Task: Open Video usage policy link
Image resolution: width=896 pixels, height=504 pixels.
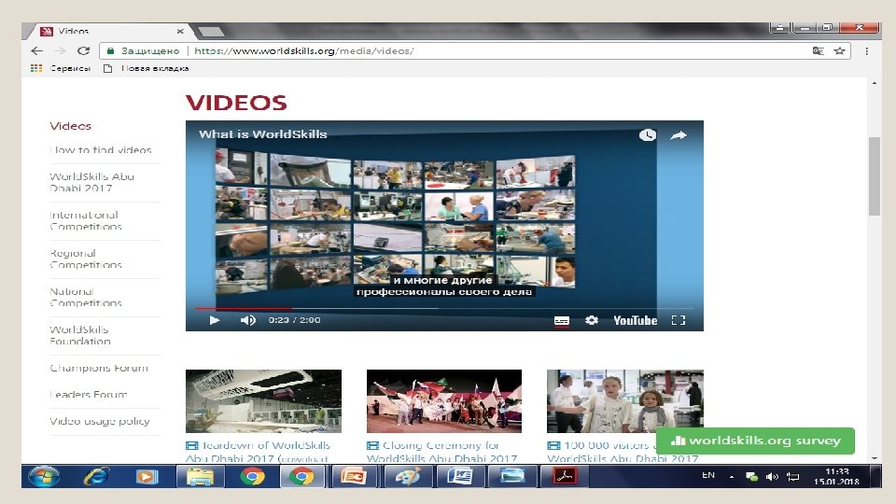Action: pos(100,421)
